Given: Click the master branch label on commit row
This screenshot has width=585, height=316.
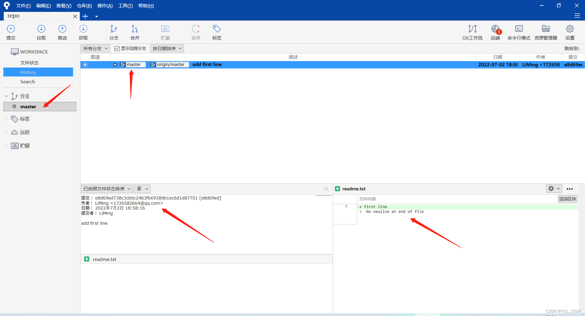Looking at the screenshot, I should click(133, 64).
